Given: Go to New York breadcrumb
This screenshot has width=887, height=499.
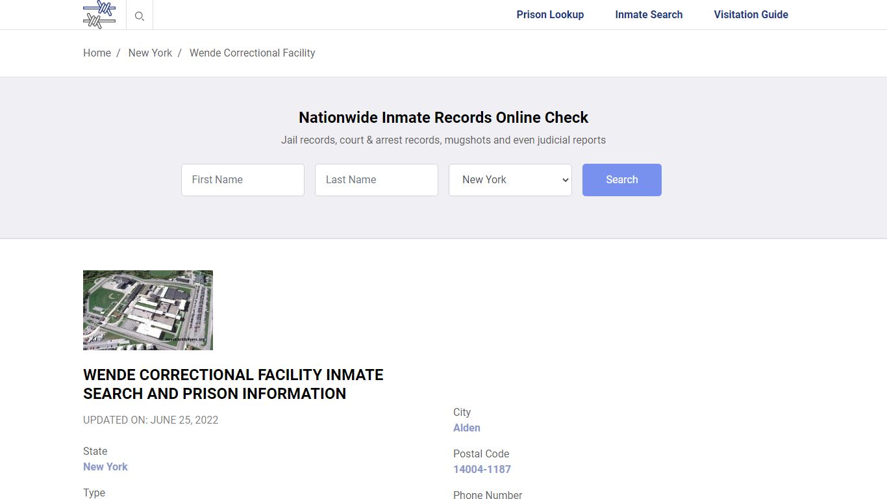Looking at the screenshot, I should 150,53.
